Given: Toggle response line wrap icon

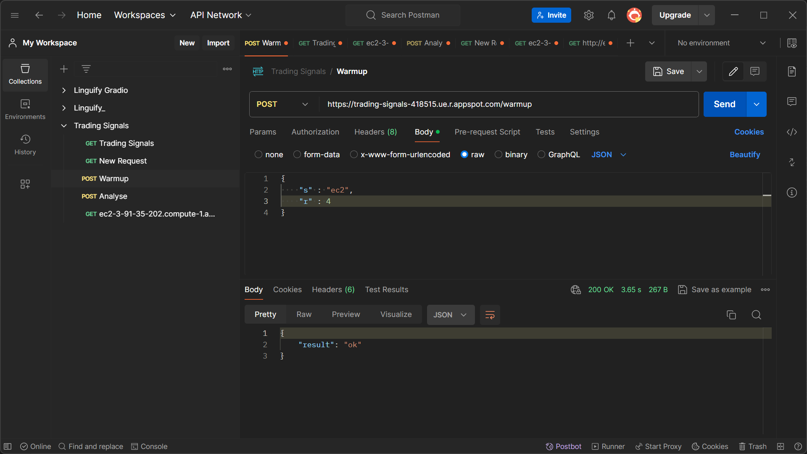Looking at the screenshot, I should coord(490,315).
